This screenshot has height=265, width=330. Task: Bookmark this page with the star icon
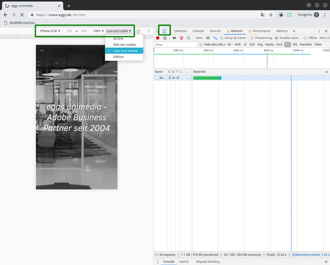(271, 15)
